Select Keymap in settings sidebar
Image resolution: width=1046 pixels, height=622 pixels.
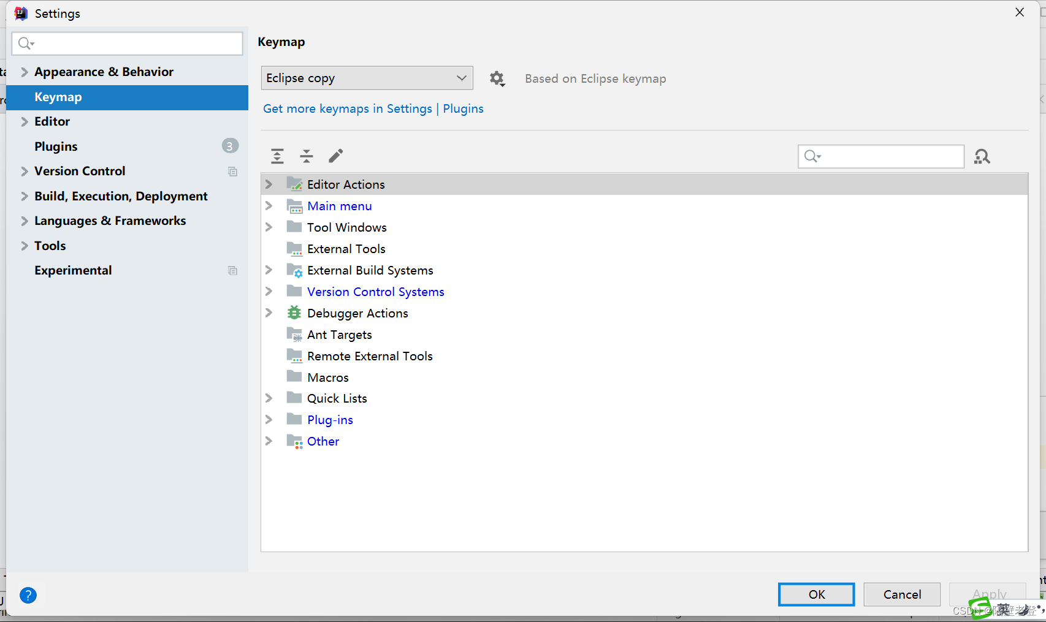tap(127, 97)
